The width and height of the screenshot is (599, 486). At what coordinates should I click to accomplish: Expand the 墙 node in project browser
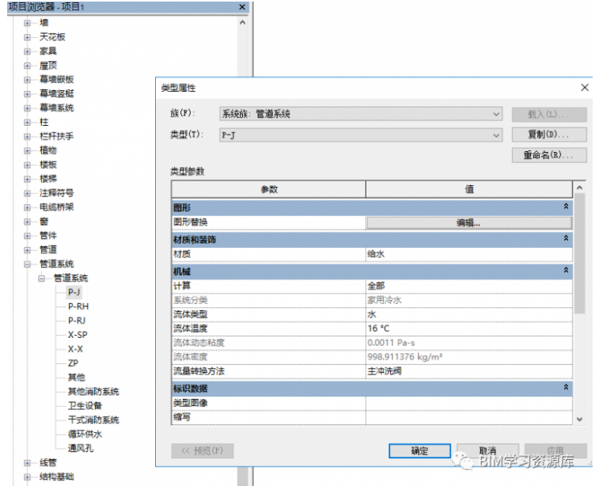[27, 23]
